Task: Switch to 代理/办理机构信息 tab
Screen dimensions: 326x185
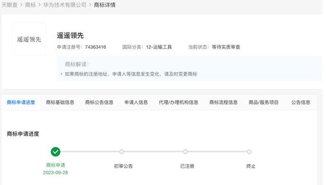Action: tap(179, 102)
